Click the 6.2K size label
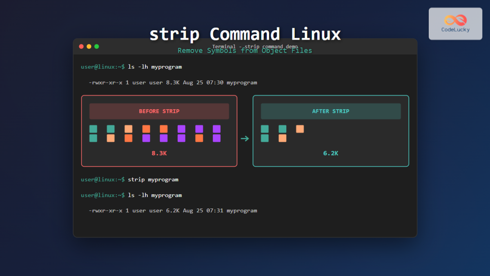 coord(331,153)
